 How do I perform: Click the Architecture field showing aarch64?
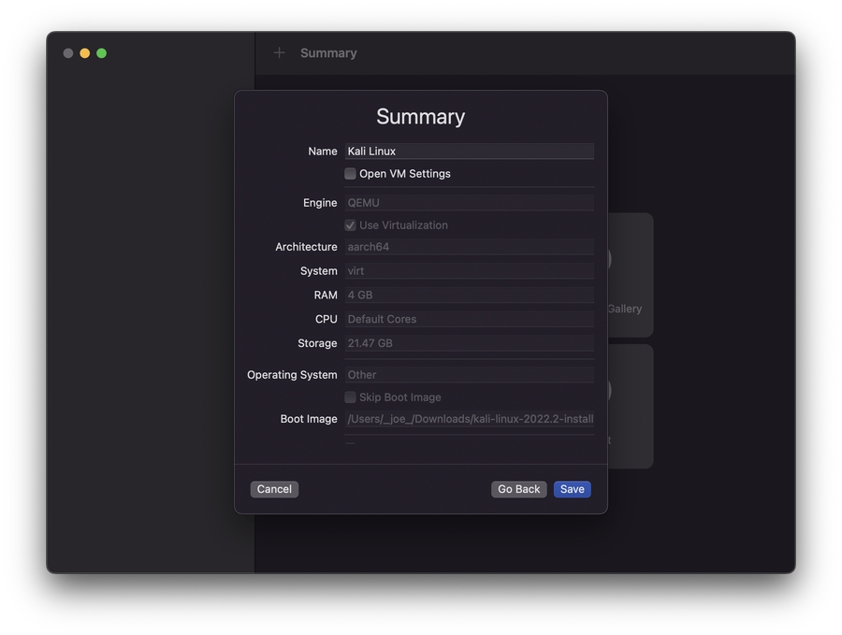(x=469, y=247)
